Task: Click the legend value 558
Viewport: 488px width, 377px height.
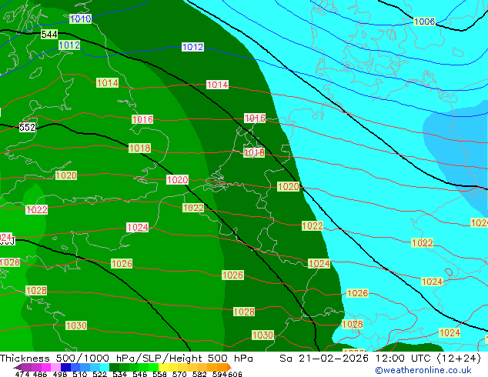Action: [x=159, y=374]
